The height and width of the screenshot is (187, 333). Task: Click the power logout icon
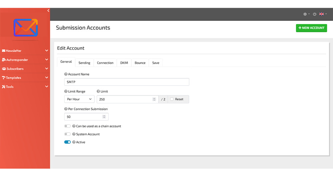pos(315,14)
